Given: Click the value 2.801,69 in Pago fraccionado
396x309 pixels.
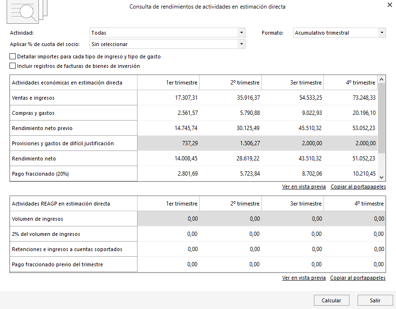Looking at the screenshot, I should click(x=188, y=173).
